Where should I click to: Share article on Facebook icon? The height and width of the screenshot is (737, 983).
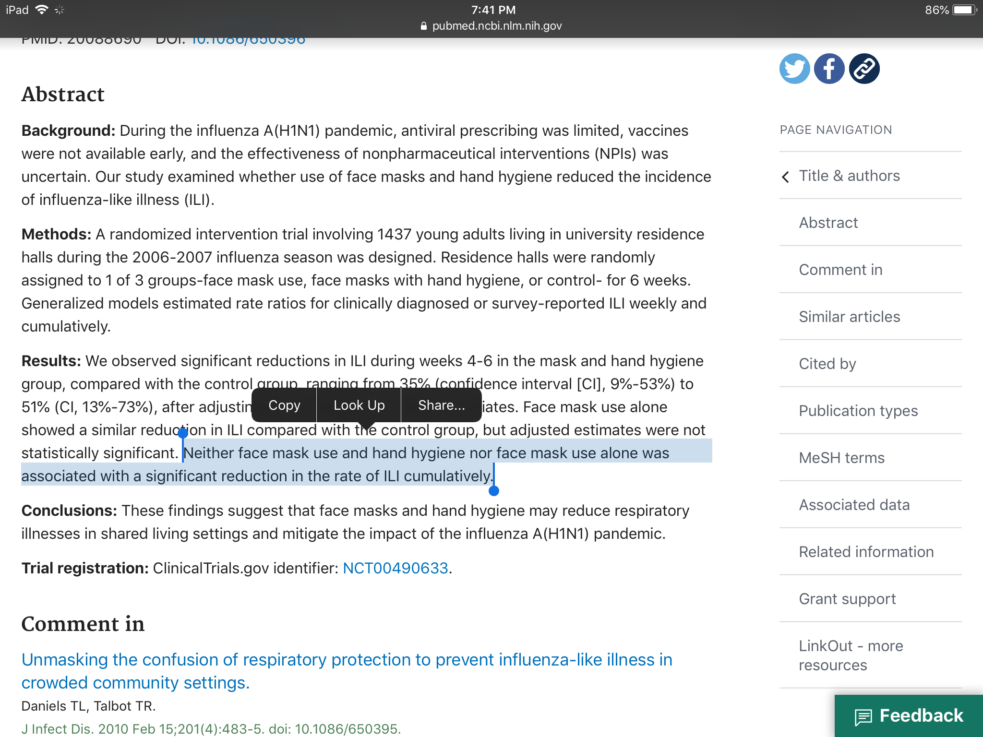click(x=829, y=69)
